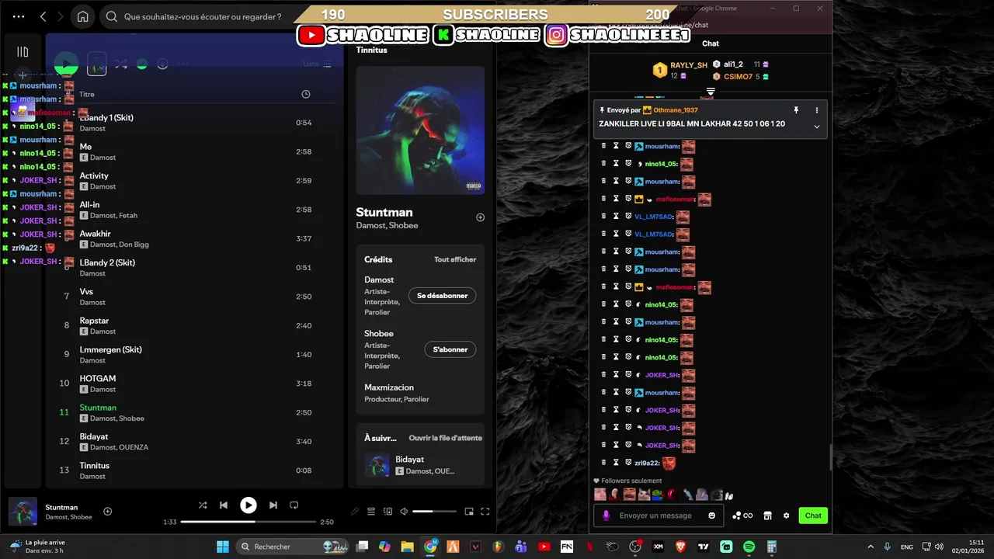
Task: Open the Windows Start button
Action: click(223, 547)
